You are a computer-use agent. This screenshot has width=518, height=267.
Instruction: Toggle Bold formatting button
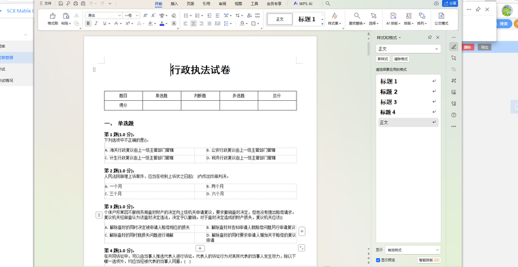click(88, 23)
